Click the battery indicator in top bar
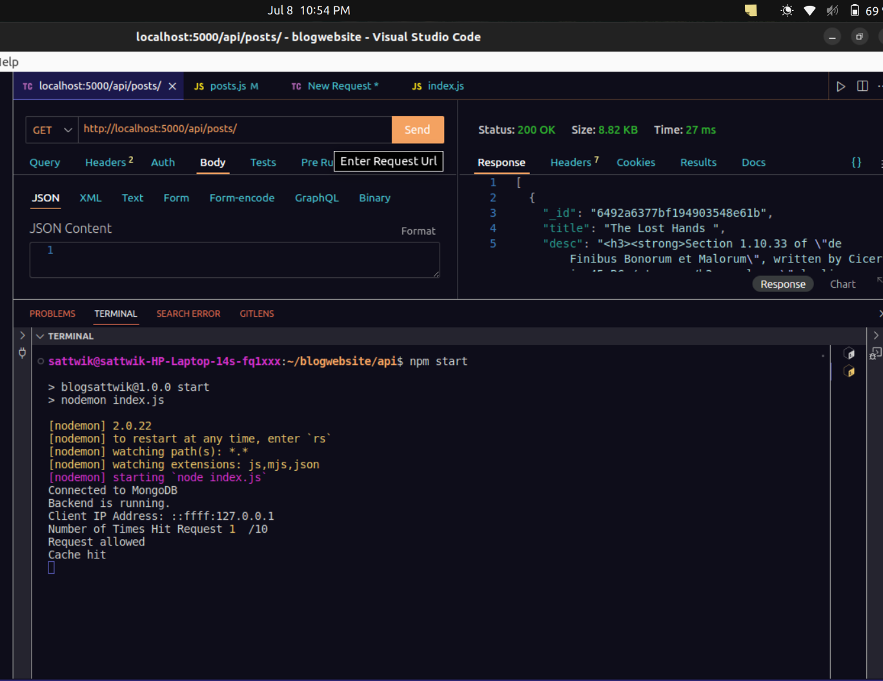 point(855,10)
